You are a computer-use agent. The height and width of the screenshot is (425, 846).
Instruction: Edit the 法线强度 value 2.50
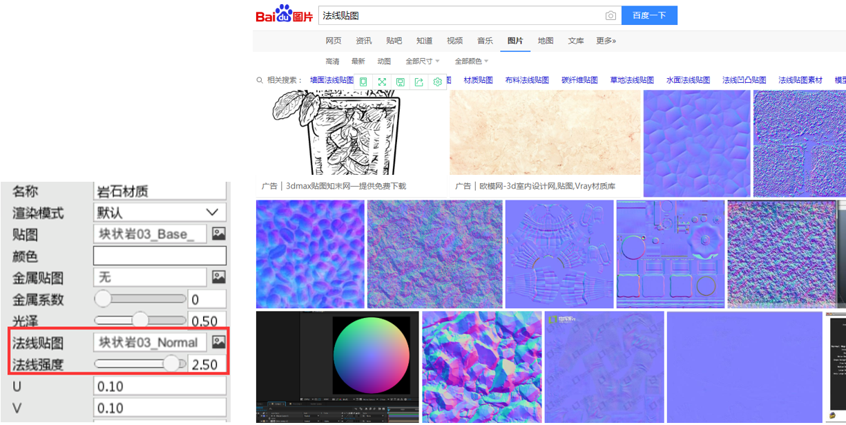207,363
